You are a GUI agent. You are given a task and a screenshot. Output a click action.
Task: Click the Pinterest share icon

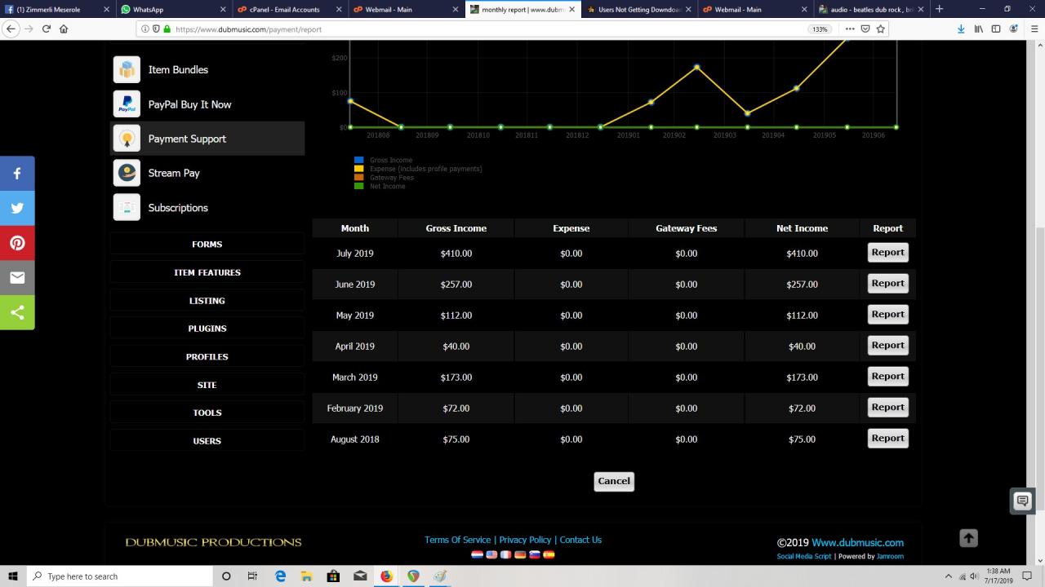point(17,243)
